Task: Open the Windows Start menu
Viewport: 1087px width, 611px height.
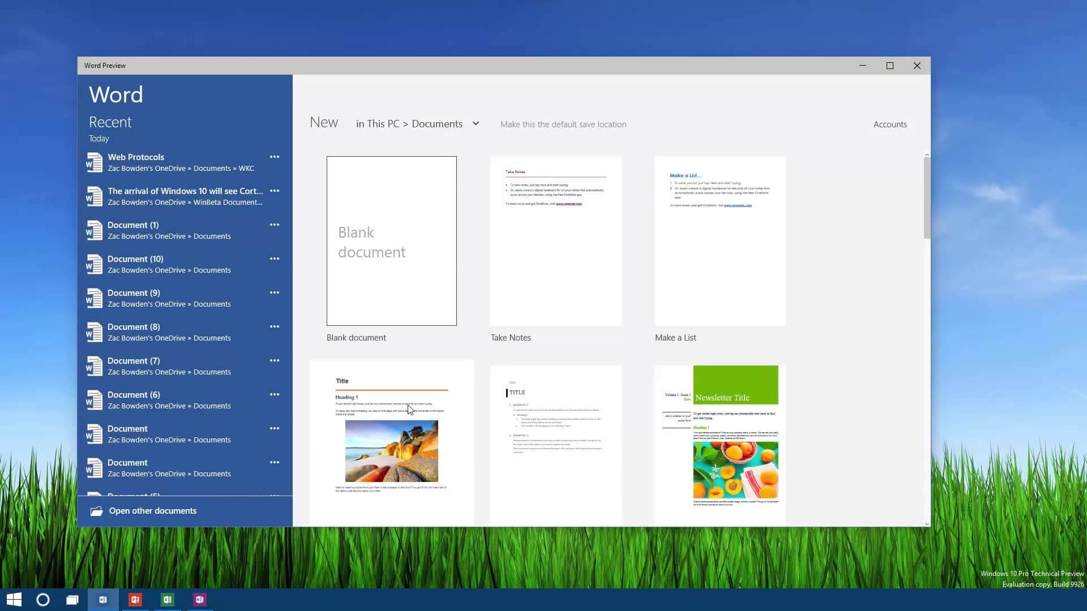Action: click(14, 600)
